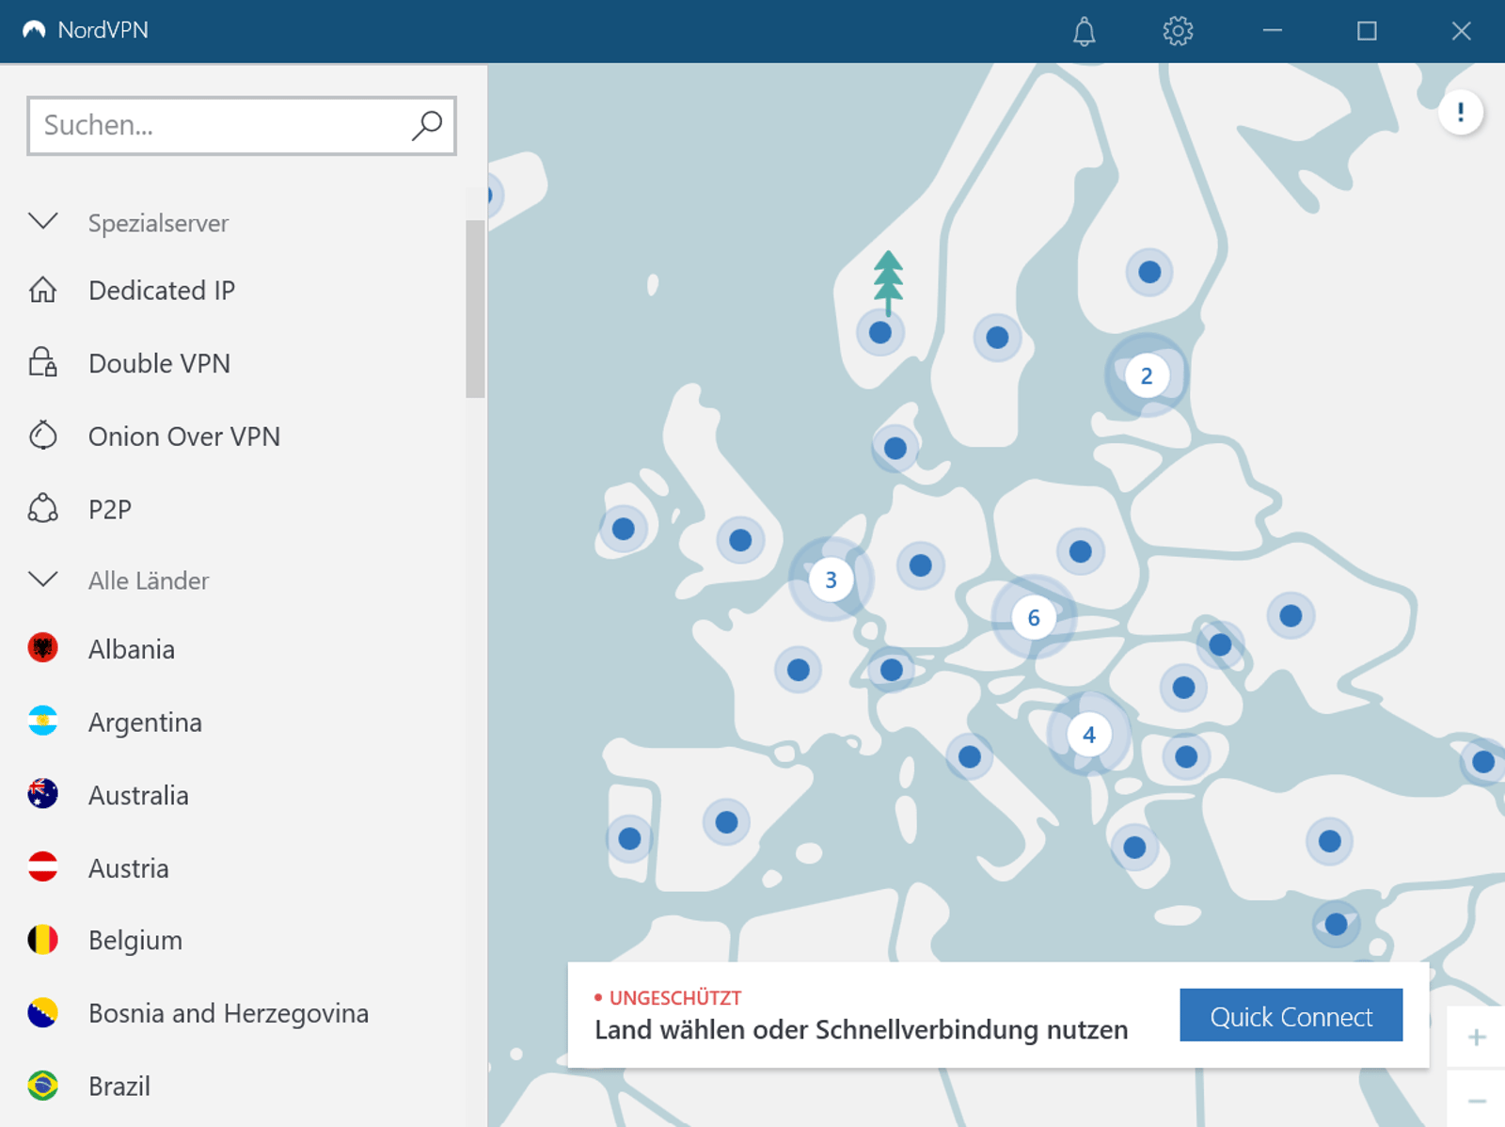Collapse the Spezialserver section

pos(41,223)
